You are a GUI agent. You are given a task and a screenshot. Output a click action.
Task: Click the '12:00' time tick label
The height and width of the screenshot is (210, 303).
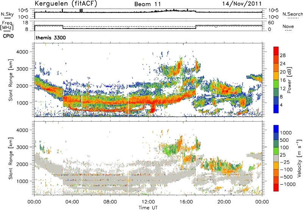pos(148,202)
